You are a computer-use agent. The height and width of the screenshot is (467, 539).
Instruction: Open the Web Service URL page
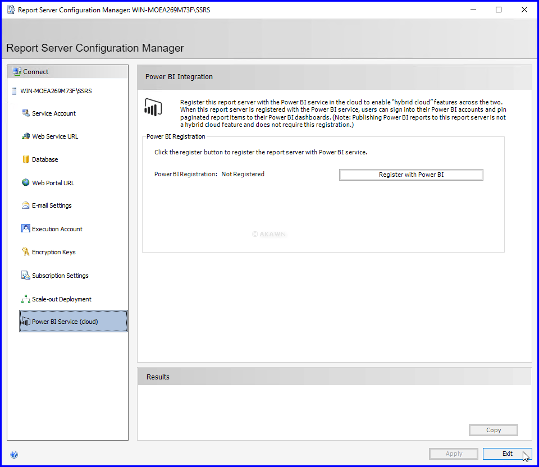tap(55, 136)
